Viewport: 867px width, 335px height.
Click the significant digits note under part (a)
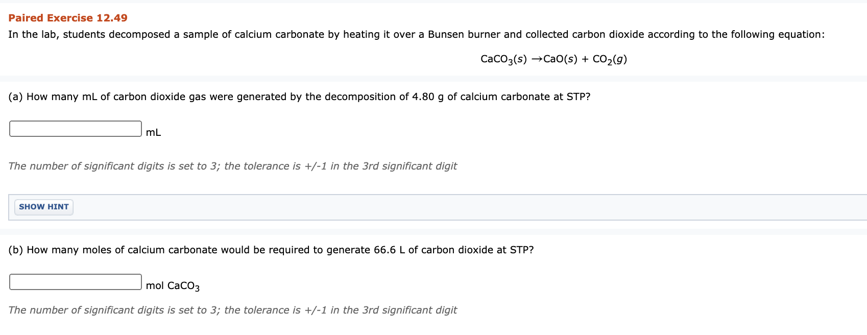tap(232, 165)
